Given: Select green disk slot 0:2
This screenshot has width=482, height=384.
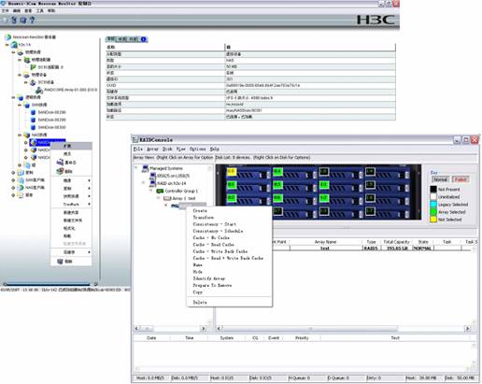Looking at the screenshot, I should (x=232, y=198).
